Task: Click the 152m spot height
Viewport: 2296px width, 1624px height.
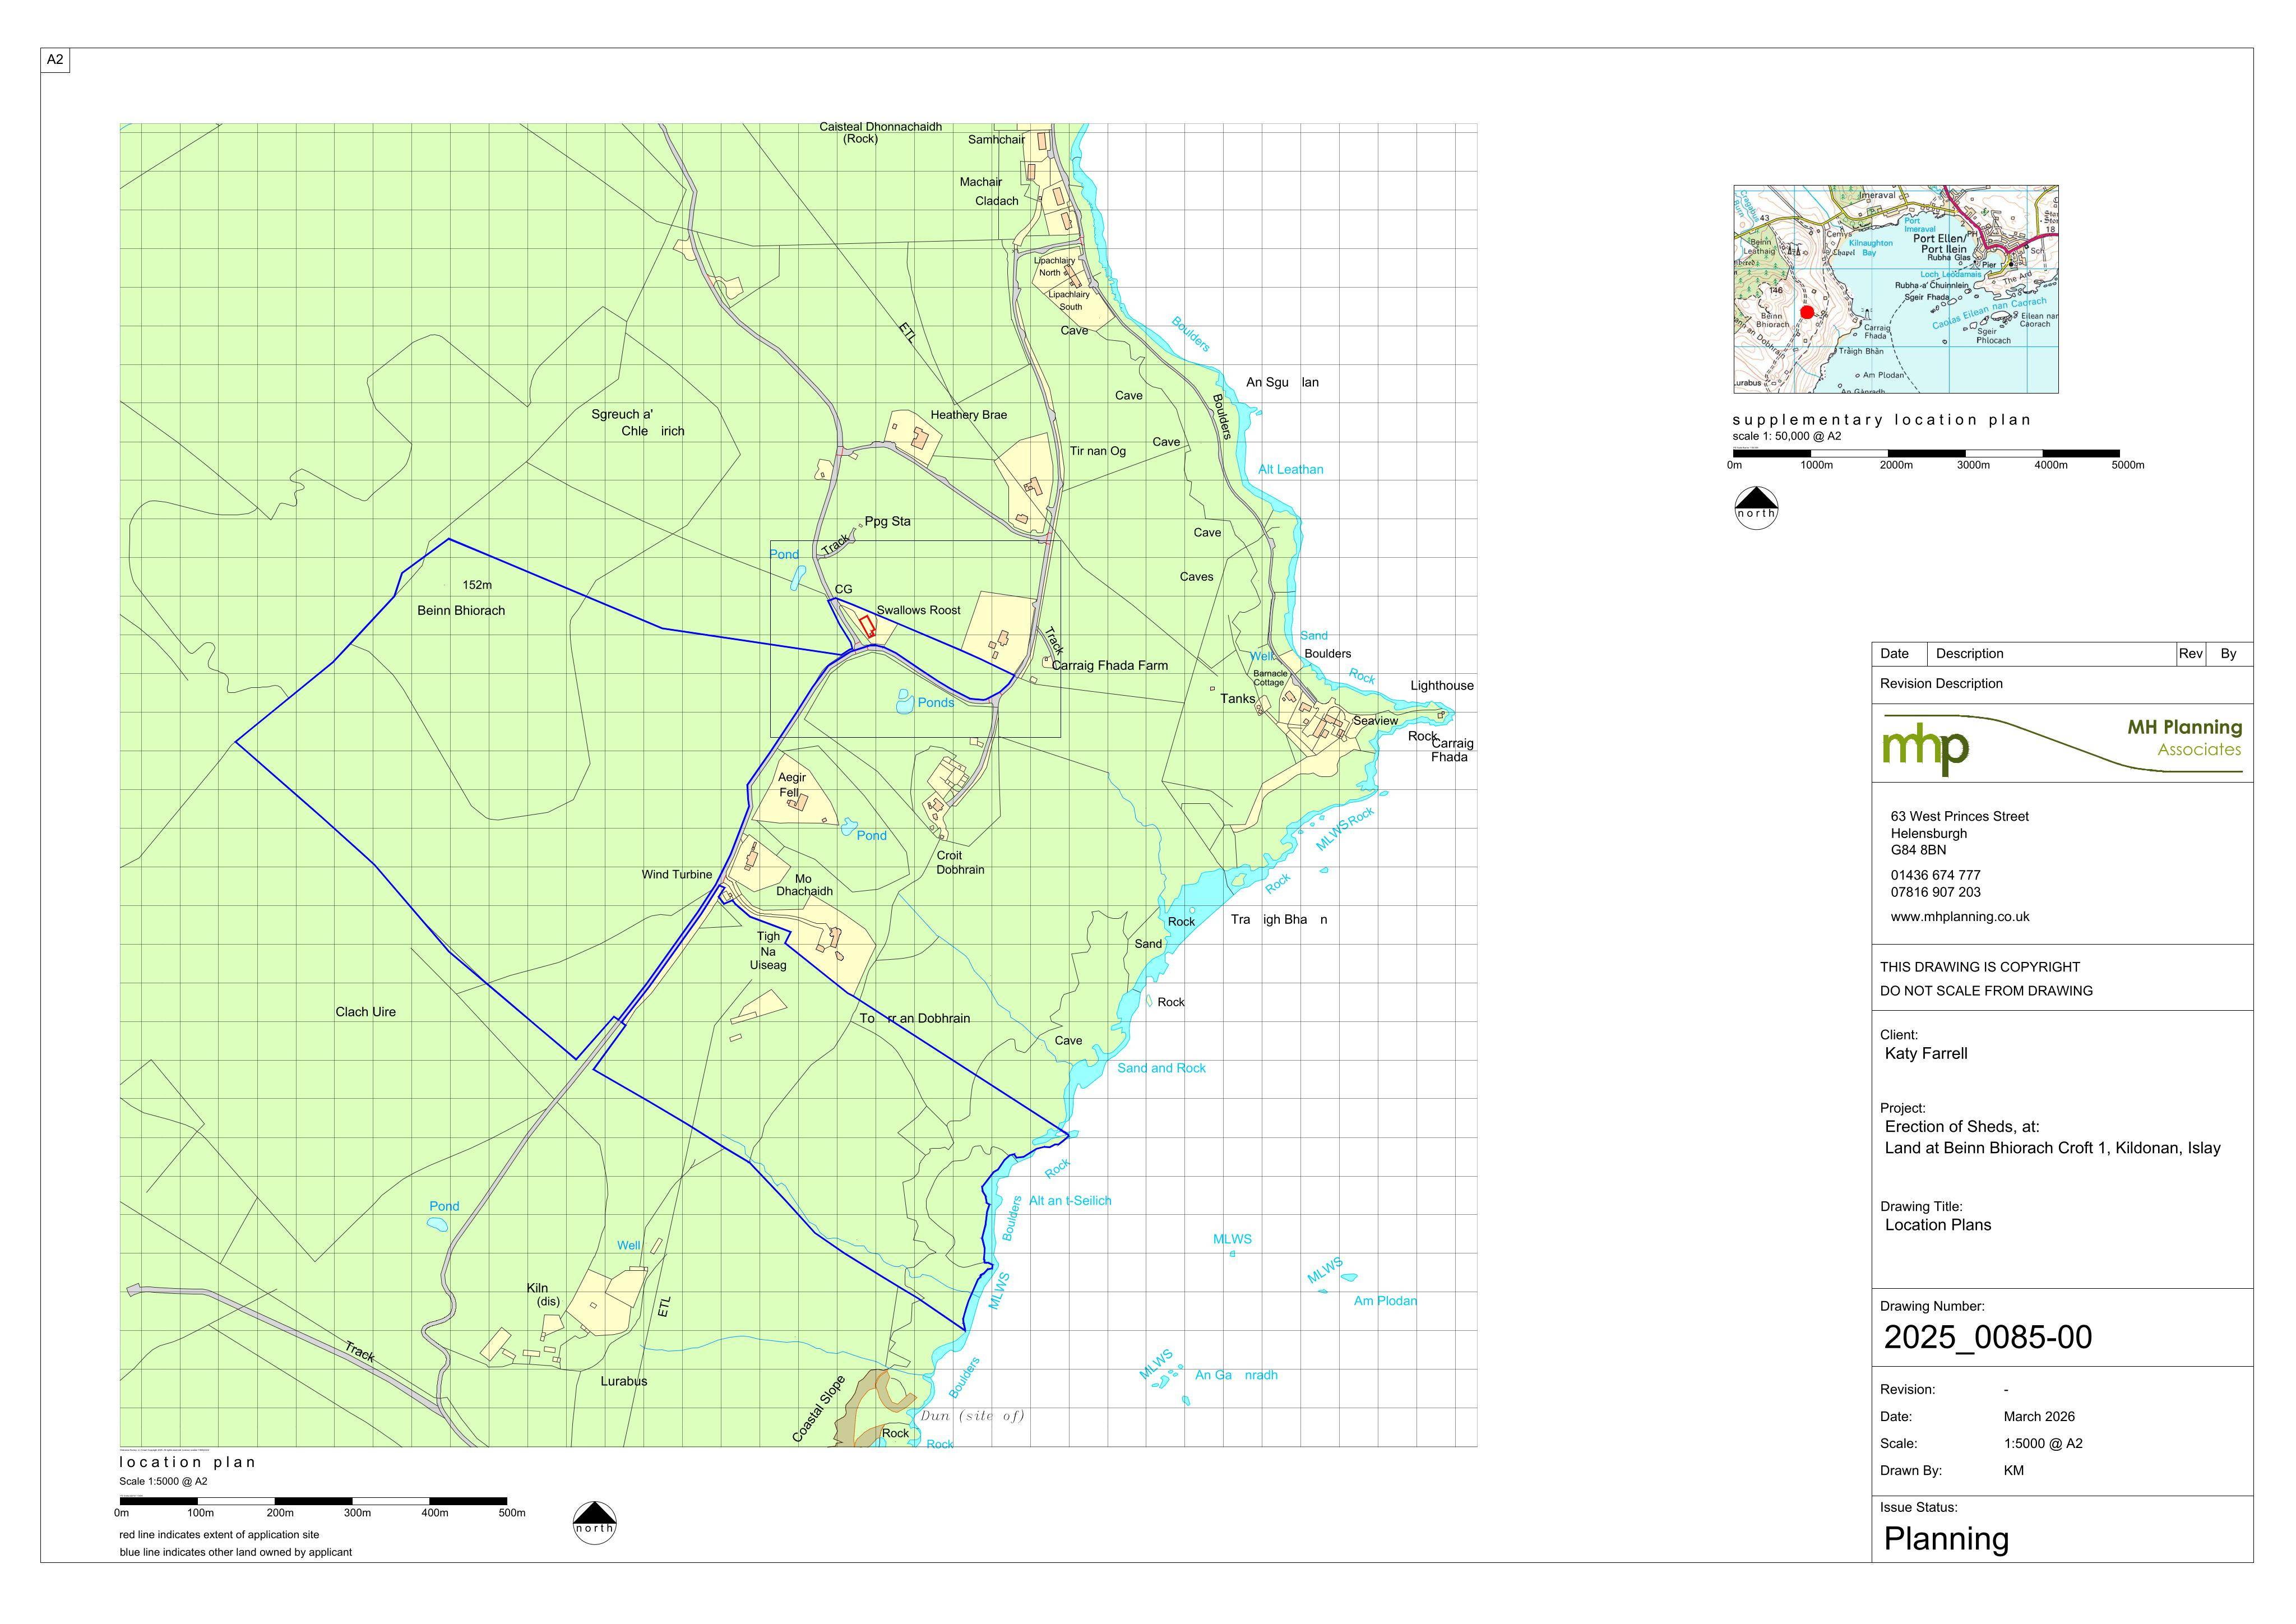Action: [x=477, y=585]
